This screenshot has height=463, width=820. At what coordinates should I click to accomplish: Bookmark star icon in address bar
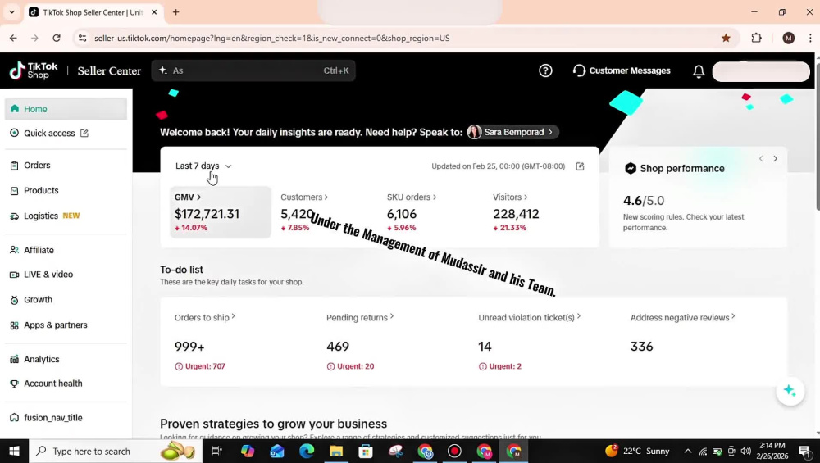726,38
